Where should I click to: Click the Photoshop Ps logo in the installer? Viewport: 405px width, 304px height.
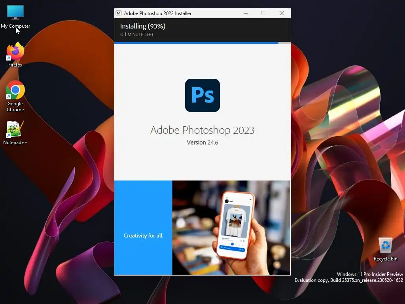(x=202, y=95)
